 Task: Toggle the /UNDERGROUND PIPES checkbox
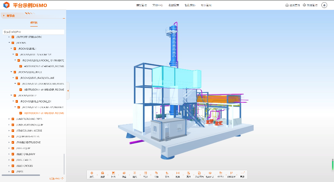coord(13,119)
